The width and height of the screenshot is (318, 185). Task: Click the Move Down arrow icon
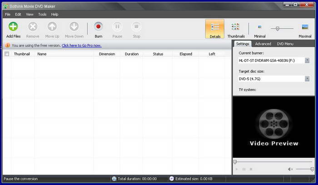(74, 26)
